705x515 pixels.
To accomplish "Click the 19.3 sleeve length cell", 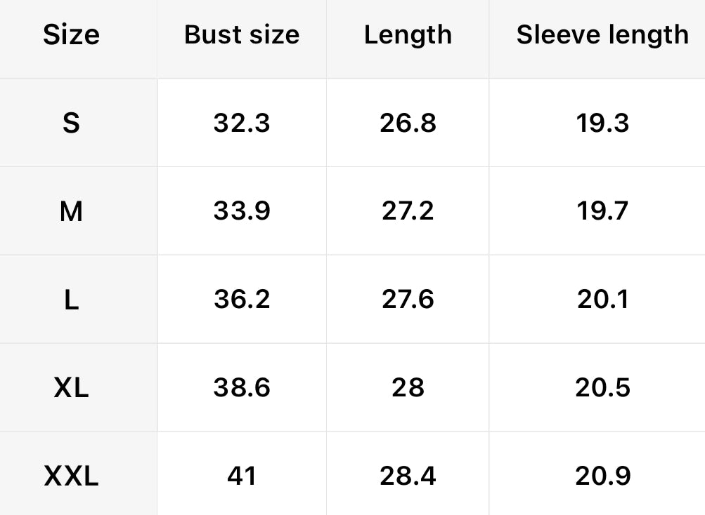I will (x=602, y=123).
